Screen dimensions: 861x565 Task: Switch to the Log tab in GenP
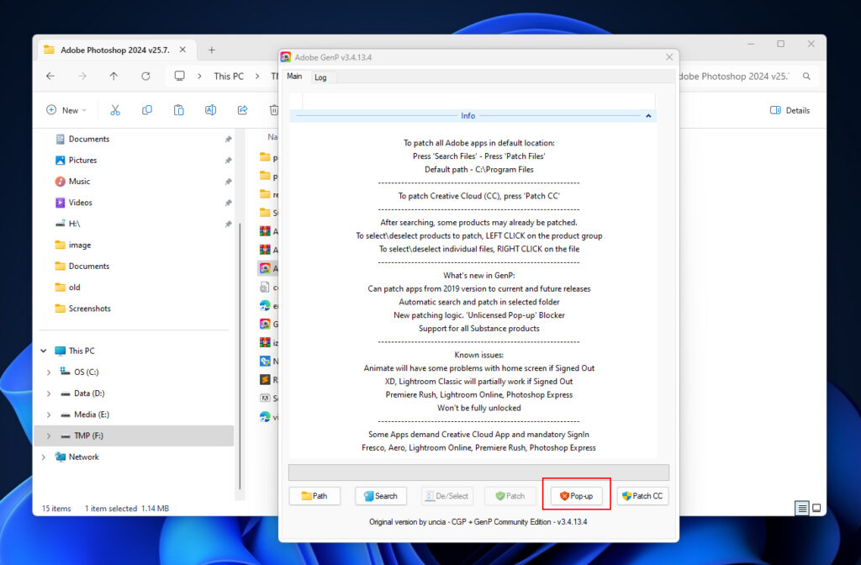[x=321, y=77]
